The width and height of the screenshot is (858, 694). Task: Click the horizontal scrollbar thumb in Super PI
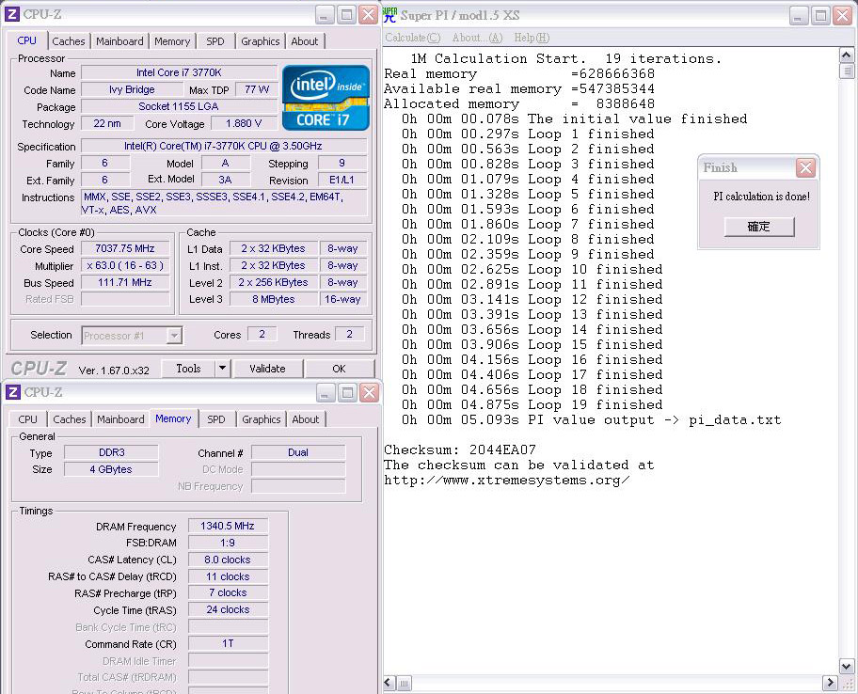404,683
